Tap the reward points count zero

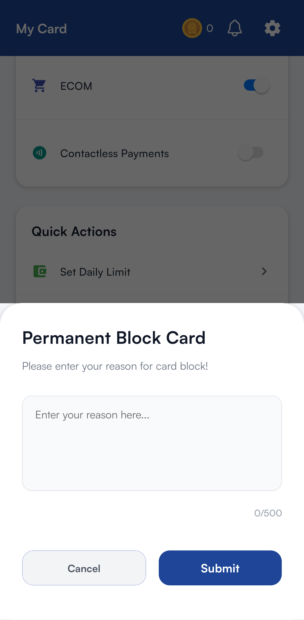click(210, 28)
